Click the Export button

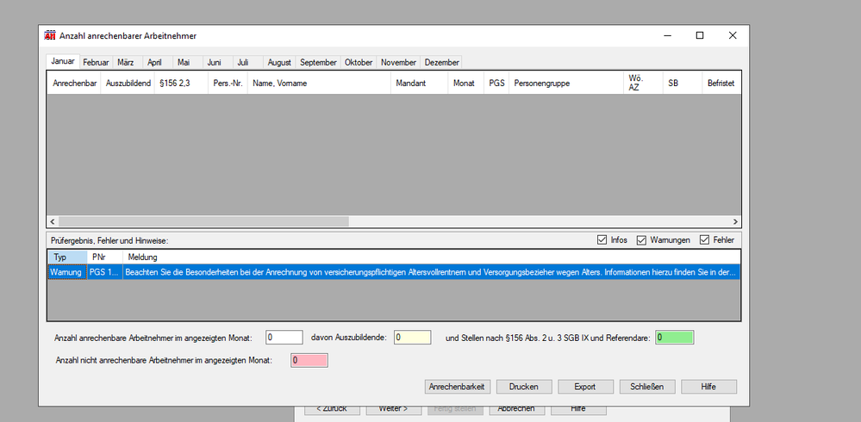point(585,387)
